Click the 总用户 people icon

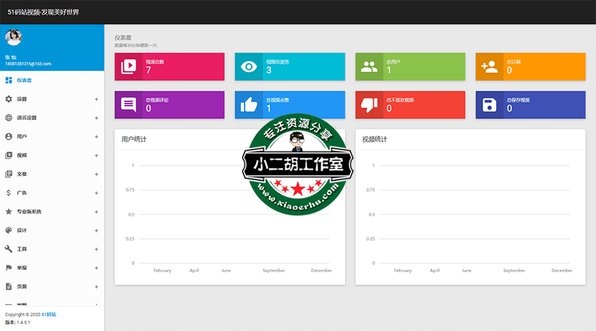369,66
